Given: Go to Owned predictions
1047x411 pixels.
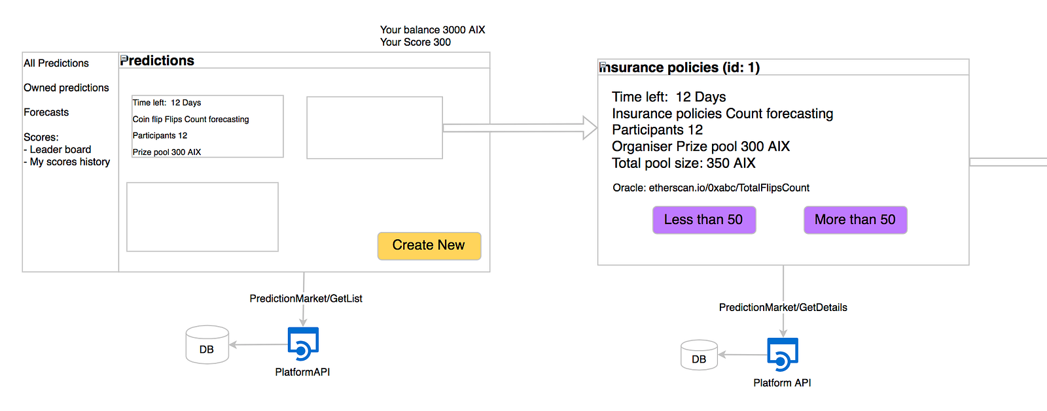Looking at the screenshot, I should tap(66, 88).
